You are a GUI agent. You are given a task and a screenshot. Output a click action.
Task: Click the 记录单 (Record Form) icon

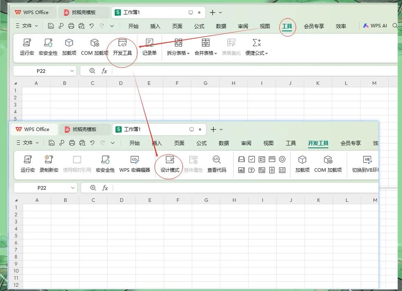(149, 47)
